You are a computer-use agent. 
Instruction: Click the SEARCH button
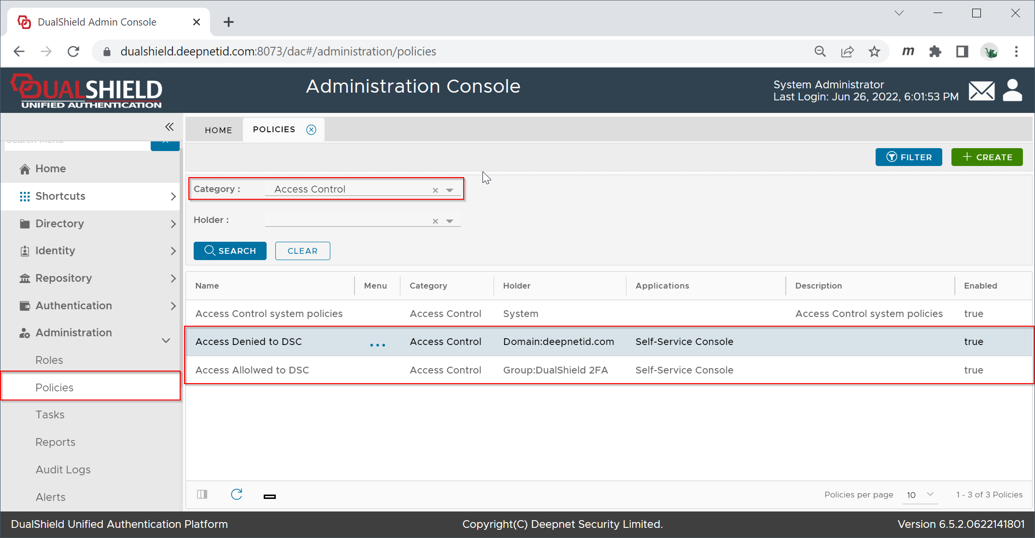click(x=230, y=251)
